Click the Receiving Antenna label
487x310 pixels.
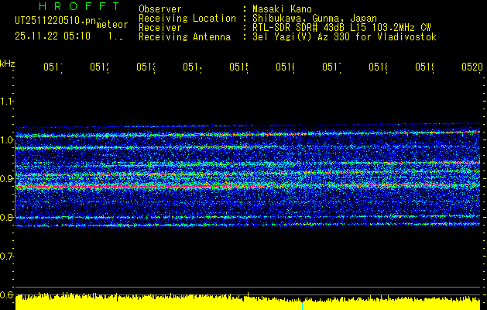click(x=184, y=37)
